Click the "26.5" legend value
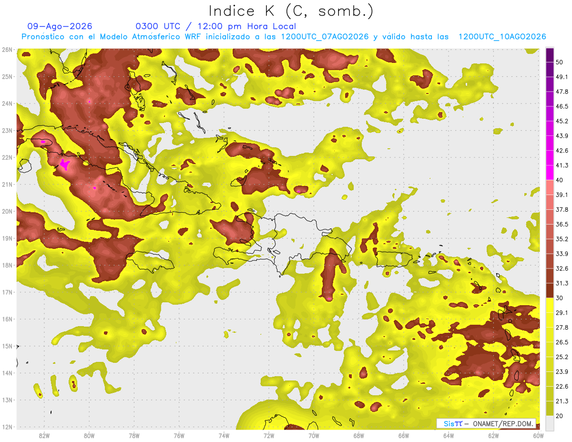572x442 pixels. coord(562,342)
